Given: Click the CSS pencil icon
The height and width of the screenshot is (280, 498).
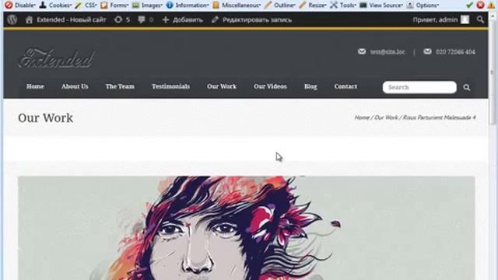Looking at the screenshot, I should (79, 5).
